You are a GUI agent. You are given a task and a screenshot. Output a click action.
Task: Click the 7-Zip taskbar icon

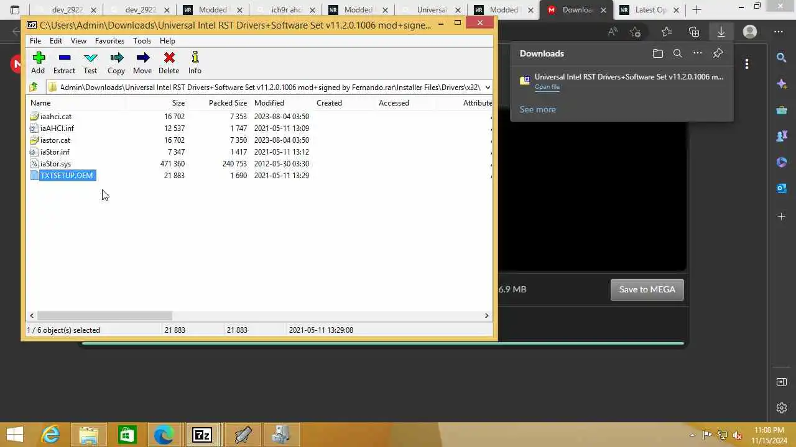[202, 435]
